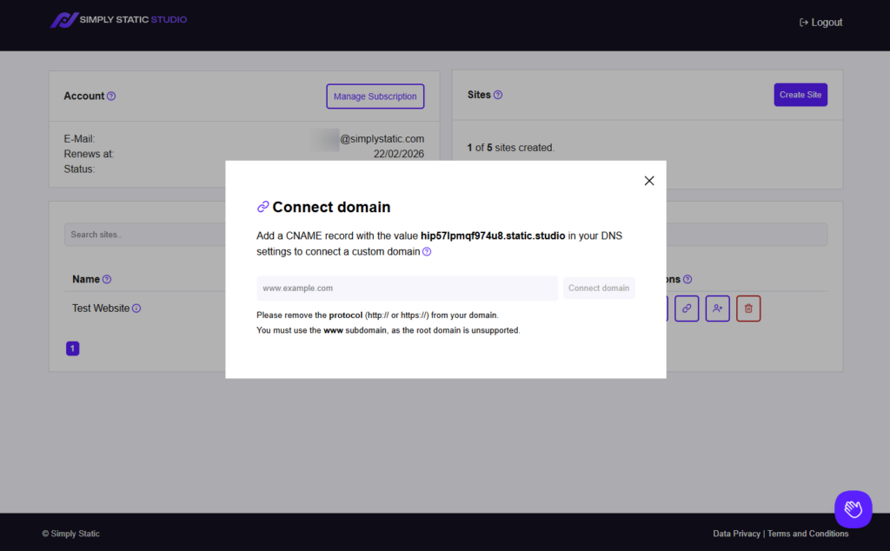Click the add user icon for Test Website
The width and height of the screenshot is (890, 551).
717,309
